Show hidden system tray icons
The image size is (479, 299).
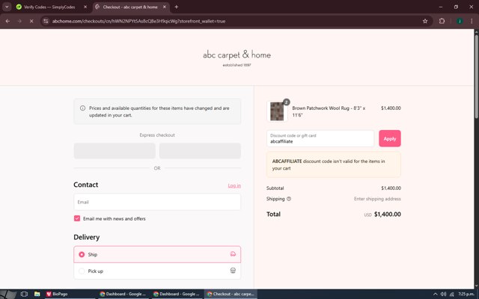435,294
